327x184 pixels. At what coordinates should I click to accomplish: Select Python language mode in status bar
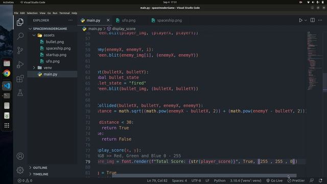pos(220,180)
